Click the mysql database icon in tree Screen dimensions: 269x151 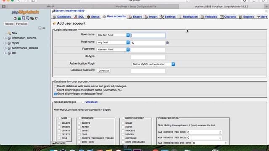point(10,43)
